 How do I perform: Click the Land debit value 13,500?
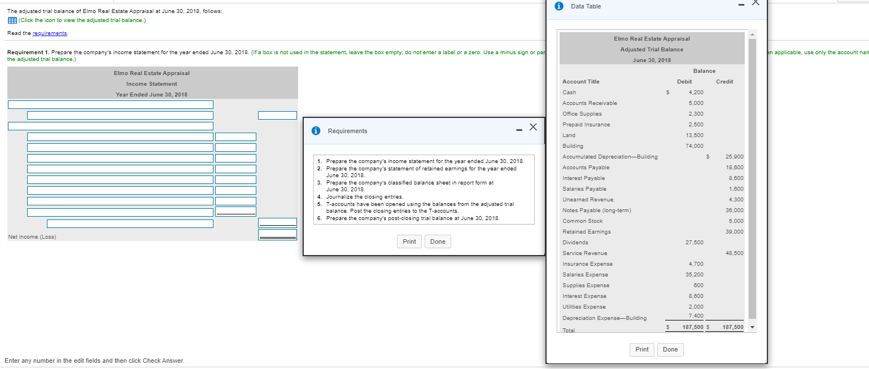pos(695,135)
